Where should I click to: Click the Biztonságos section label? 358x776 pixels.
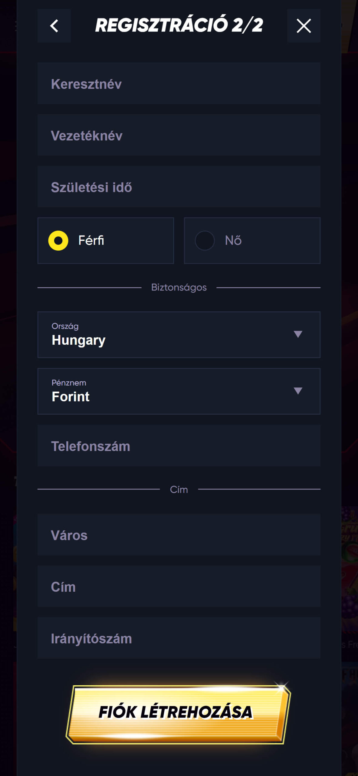tap(179, 287)
